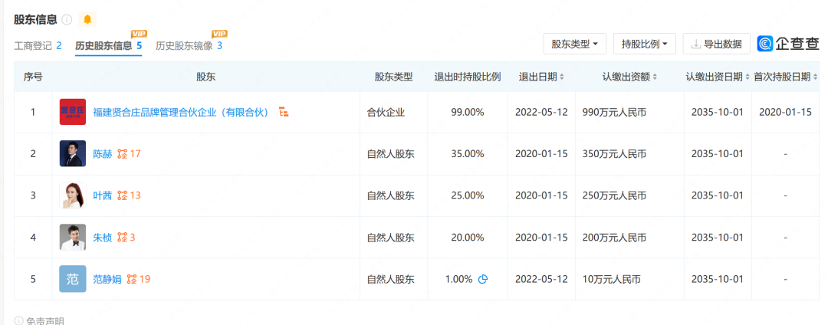The image size is (828, 325).
Task: Click the info icon beside 股东信息
Action: tap(67, 19)
